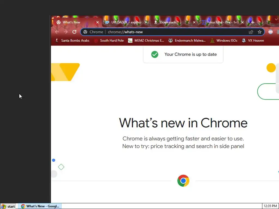This screenshot has width=279, height=209.
Task: Click the Chrome logo on the page
Action: (x=183, y=181)
